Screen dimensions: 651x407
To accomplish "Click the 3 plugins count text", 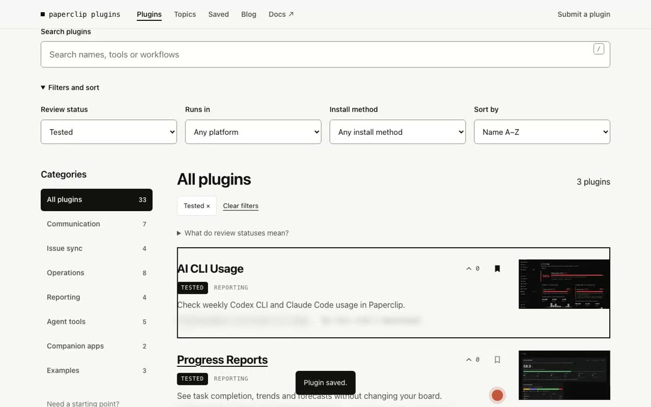I will [x=593, y=182].
